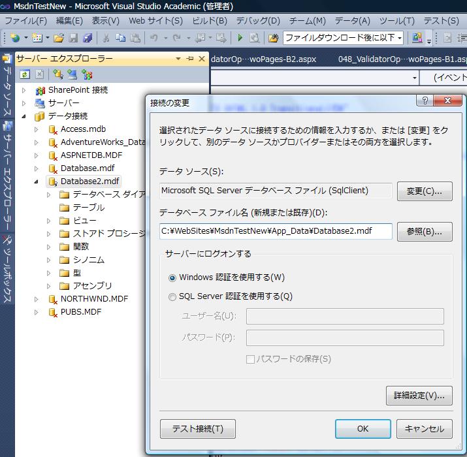Confirm dialog with OK button
Image resolution: width=467 pixels, height=457 pixels.
(x=362, y=429)
